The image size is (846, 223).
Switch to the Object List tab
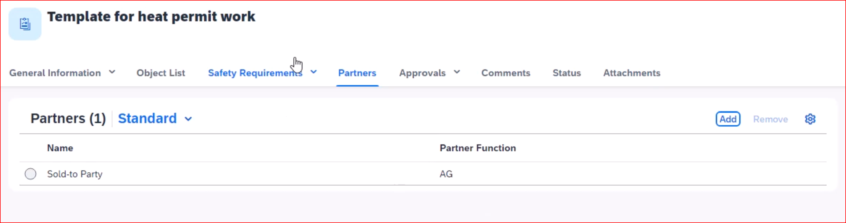tap(161, 73)
